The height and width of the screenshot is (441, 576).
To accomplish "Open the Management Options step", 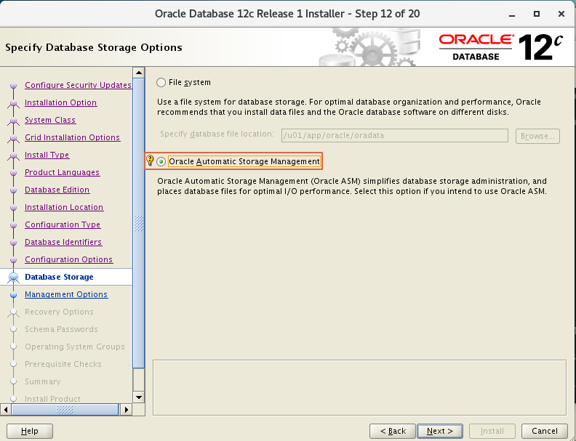I will 66,294.
